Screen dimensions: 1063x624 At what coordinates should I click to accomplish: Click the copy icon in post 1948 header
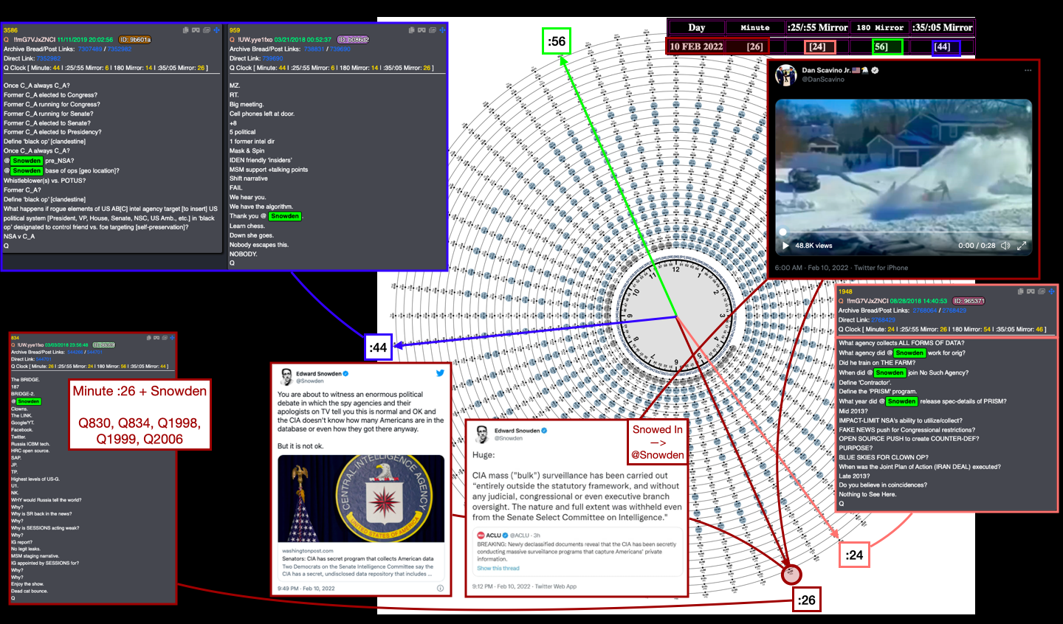1021,291
